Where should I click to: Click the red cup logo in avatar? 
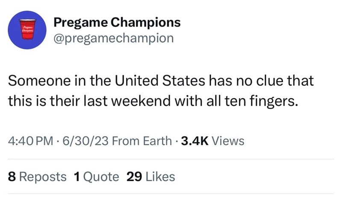(27, 29)
